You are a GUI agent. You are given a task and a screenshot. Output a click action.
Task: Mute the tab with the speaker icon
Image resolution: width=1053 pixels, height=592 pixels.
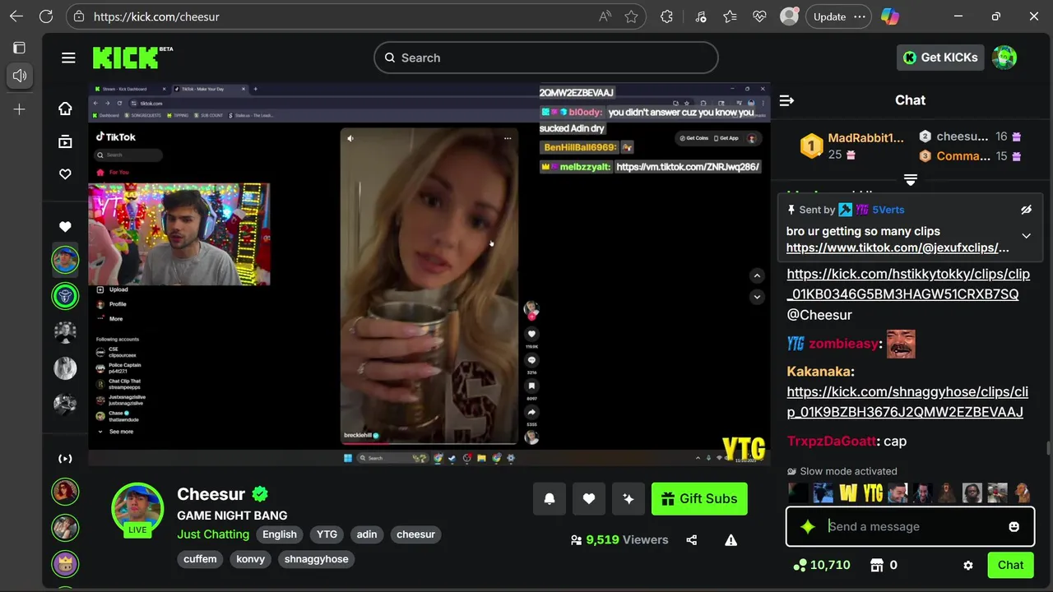pos(19,76)
